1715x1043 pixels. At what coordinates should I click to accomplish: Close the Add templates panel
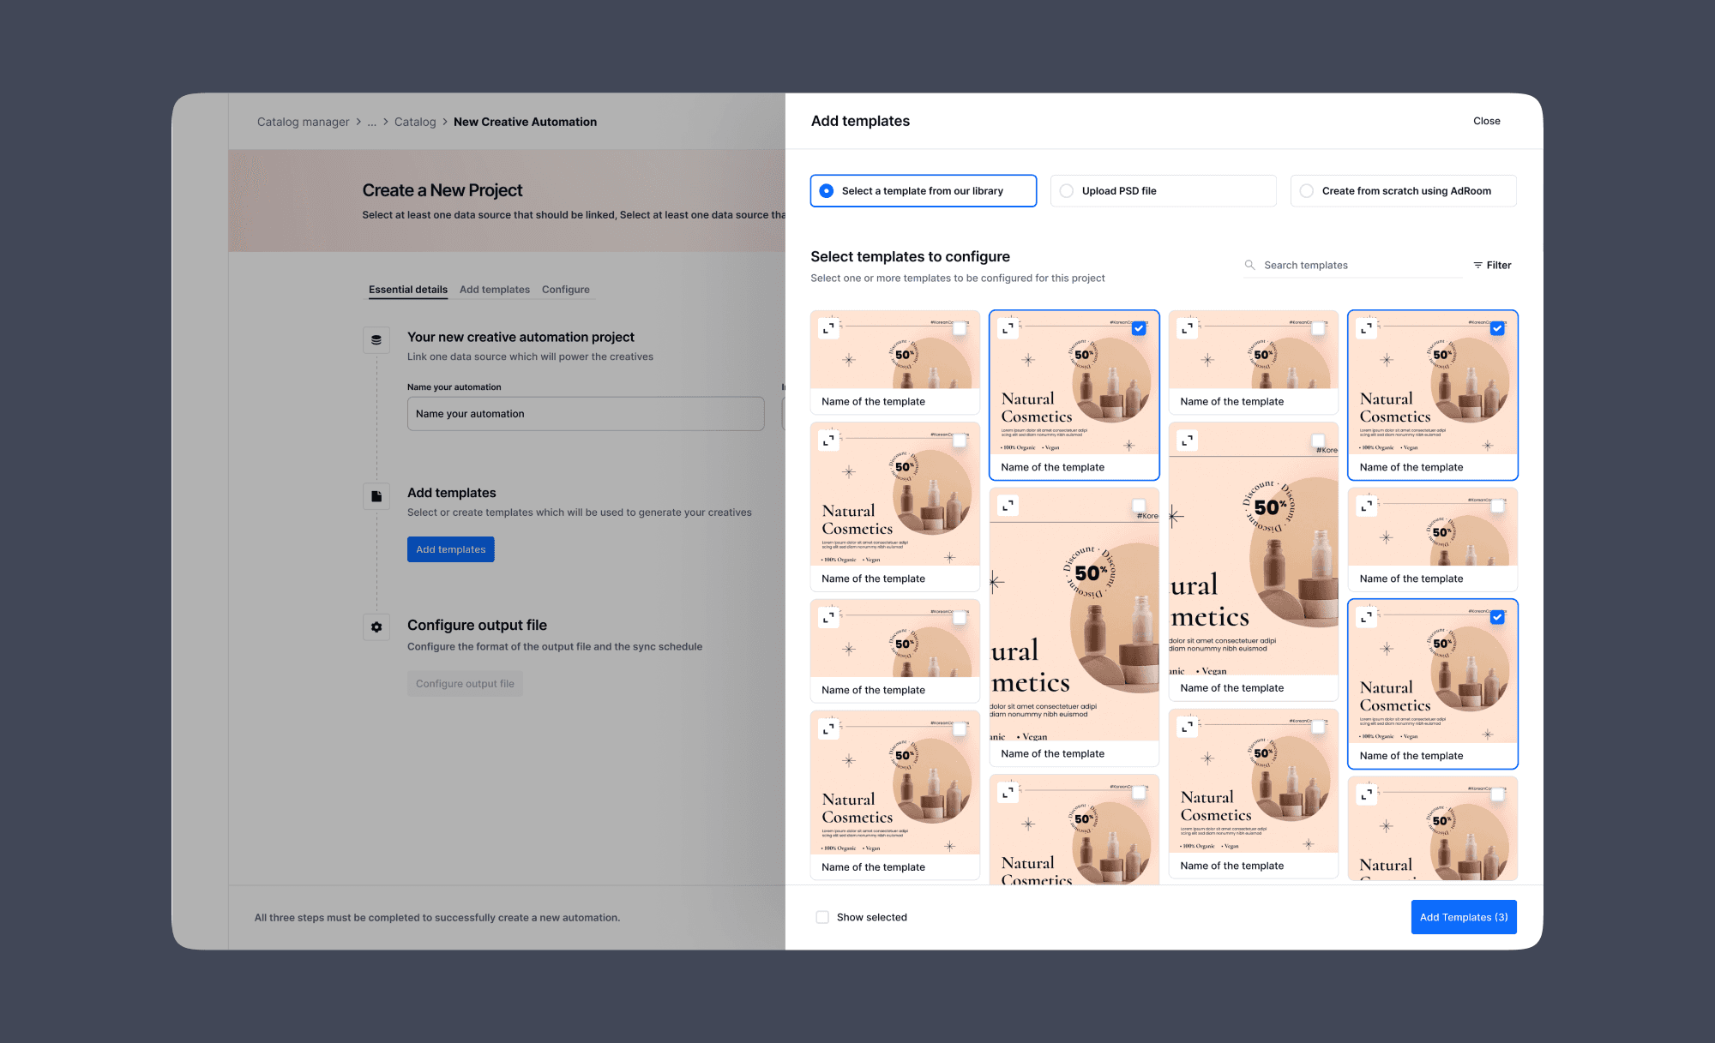point(1486,121)
